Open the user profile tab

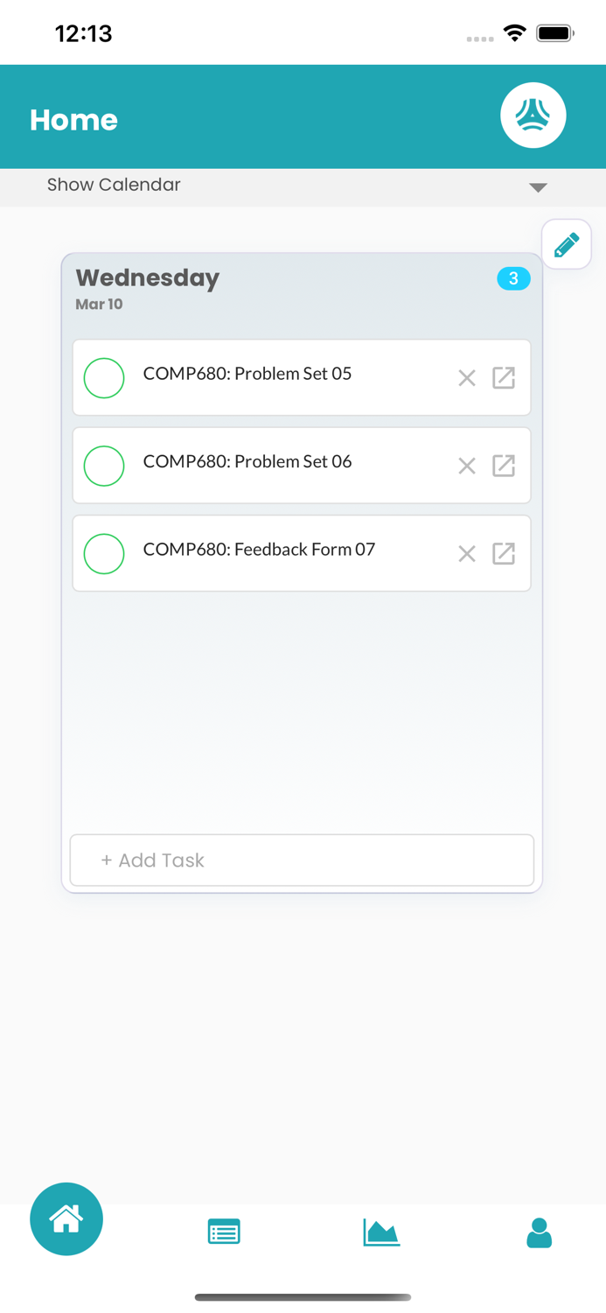coord(539,1232)
